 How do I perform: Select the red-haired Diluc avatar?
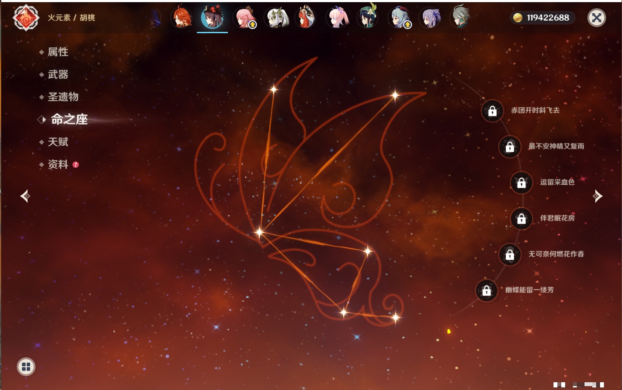coord(181,18)
